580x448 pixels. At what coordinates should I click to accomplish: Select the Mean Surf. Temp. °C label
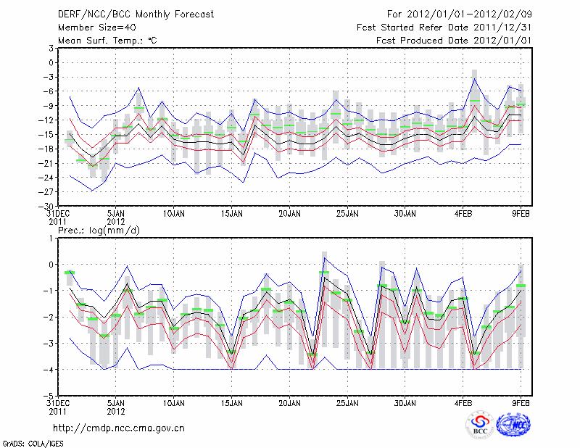[x=107, y=41]
